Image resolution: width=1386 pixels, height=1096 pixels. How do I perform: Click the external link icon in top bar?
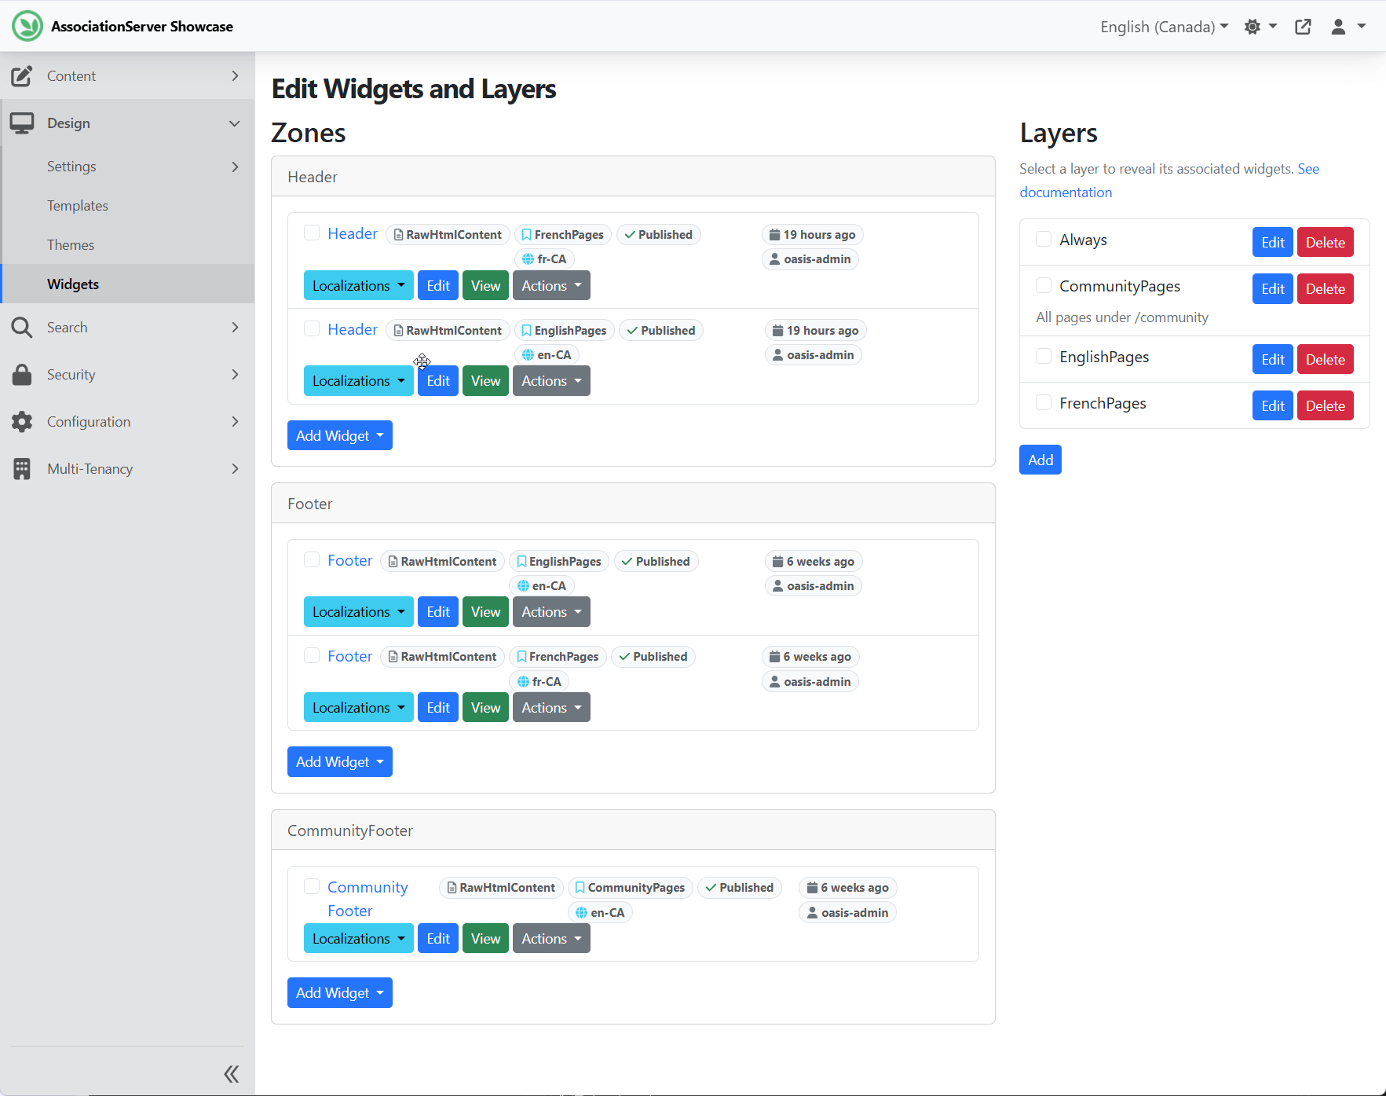pos(1303,26)
